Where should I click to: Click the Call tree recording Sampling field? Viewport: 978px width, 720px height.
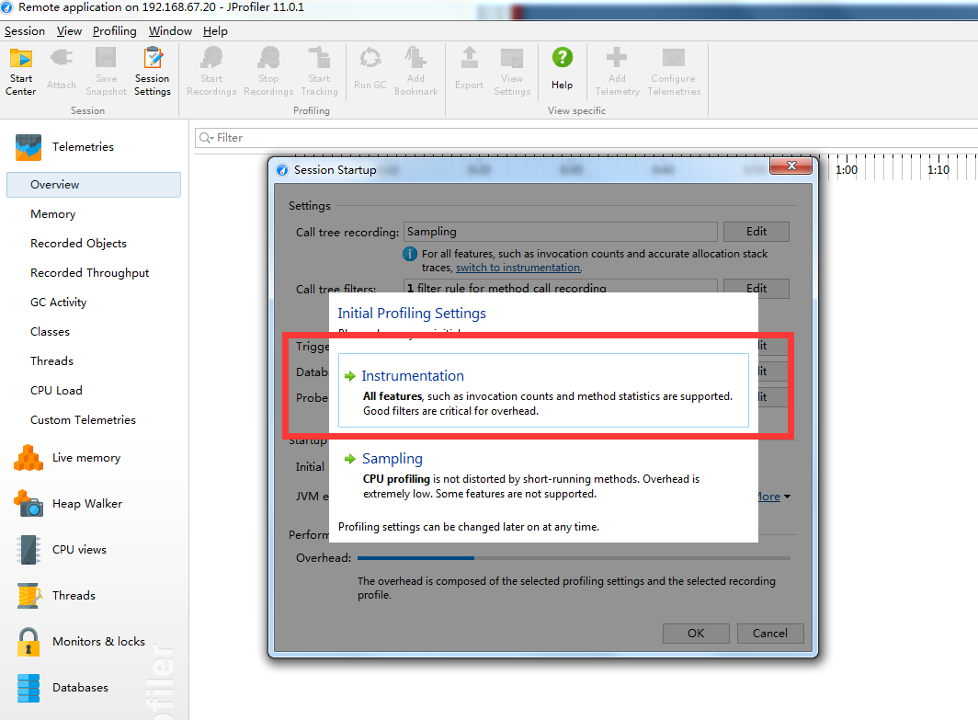pos(560,232)
